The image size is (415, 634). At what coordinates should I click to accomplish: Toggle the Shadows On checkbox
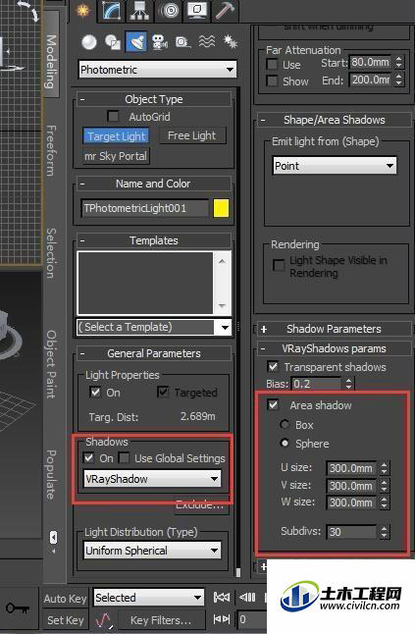(88, 457)
